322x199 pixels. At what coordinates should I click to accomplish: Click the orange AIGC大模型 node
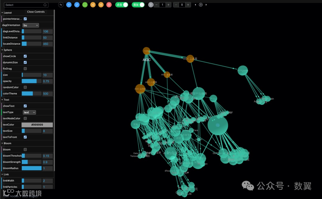click(151, 82)
